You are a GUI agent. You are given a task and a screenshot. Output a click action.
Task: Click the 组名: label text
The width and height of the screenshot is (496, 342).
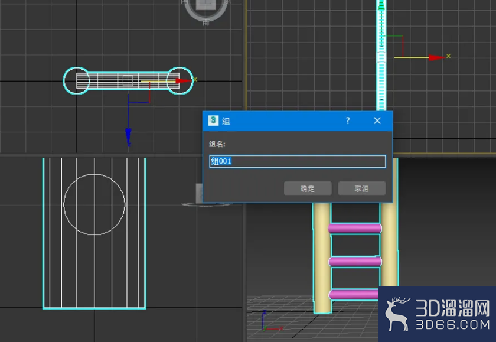click(x=217, y=144)
